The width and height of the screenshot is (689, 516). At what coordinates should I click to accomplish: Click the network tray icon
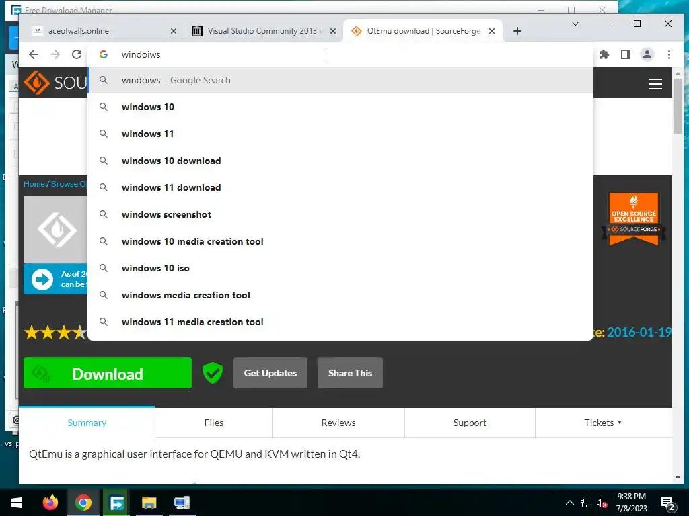[586, 503]
